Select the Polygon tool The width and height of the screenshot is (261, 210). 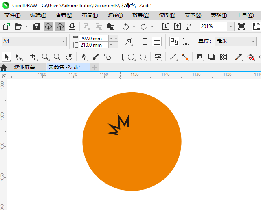[x=143, y=57]
